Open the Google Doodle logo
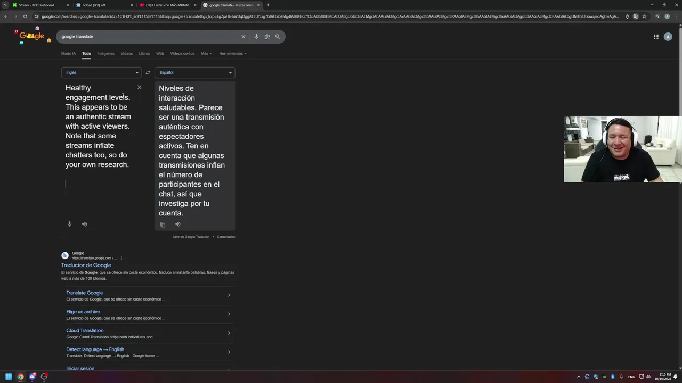 coord(32,36)
